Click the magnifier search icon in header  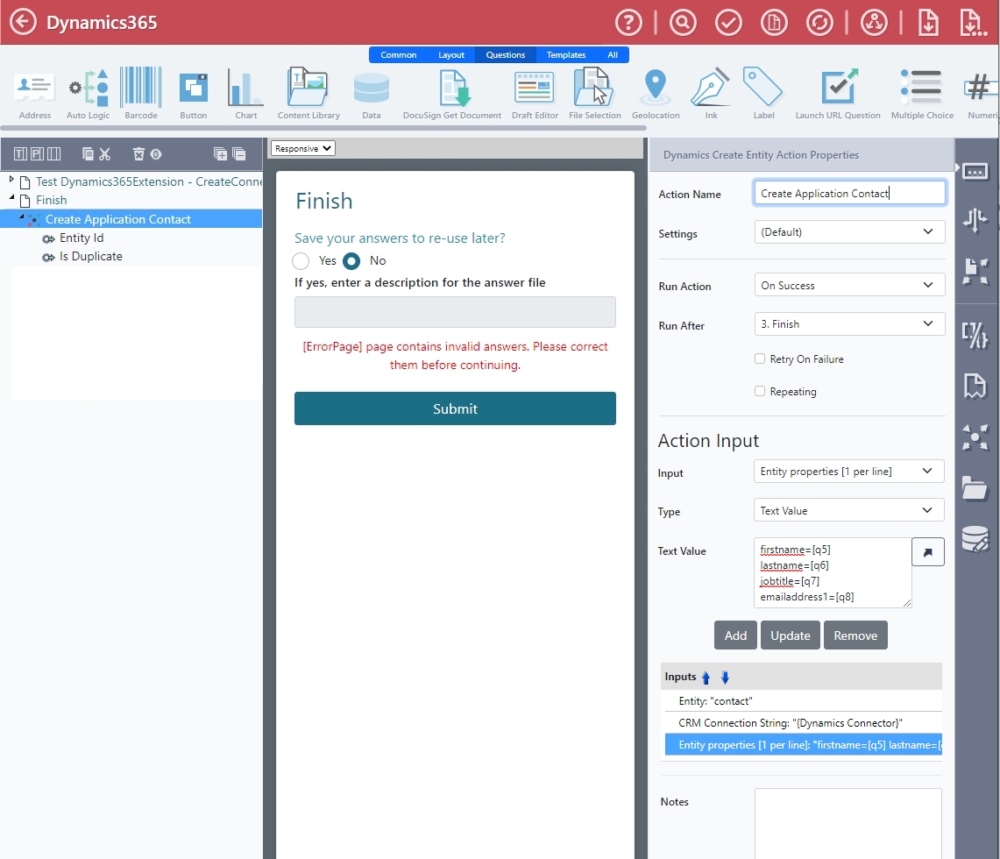pyautogui.click(x=683, y=23)
